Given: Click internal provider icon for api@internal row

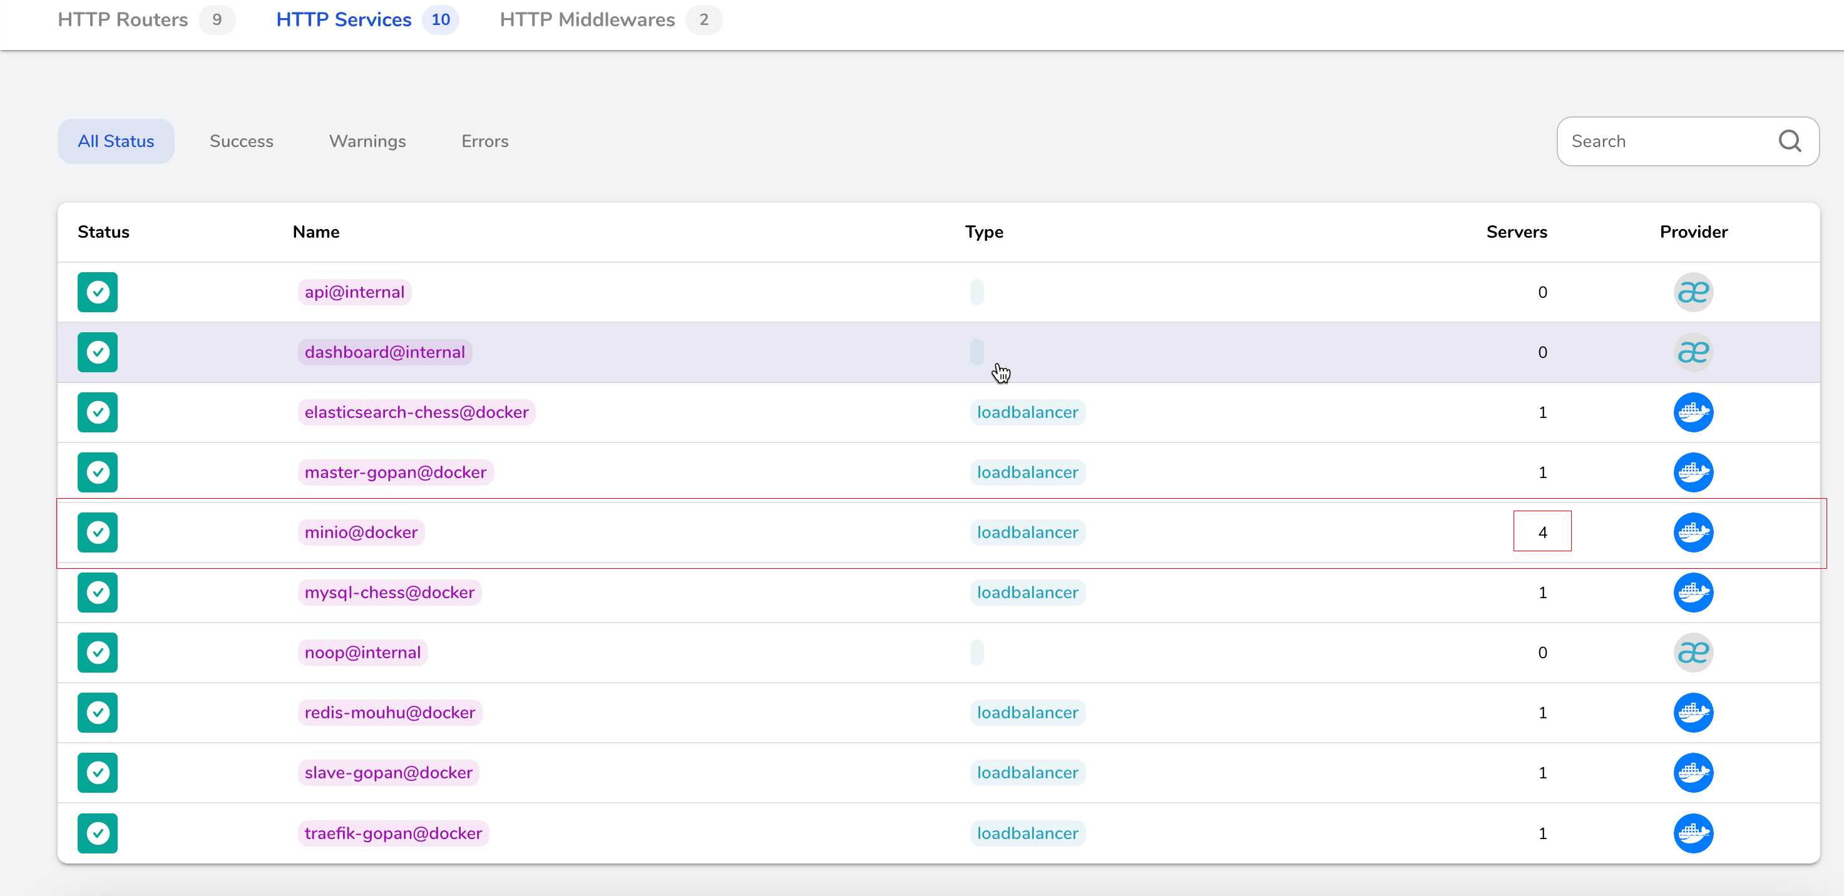Looking at the screenshot, I should point(1693,292).
